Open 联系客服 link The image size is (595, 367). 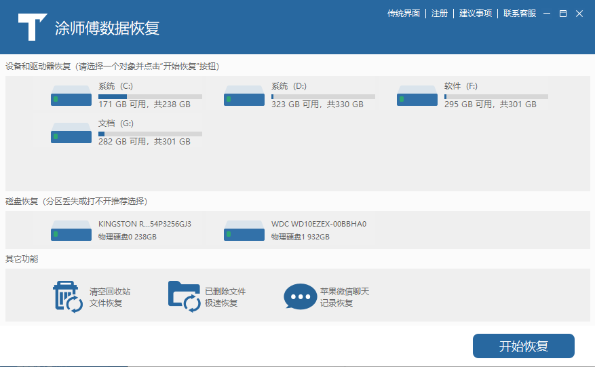point(520,14)
